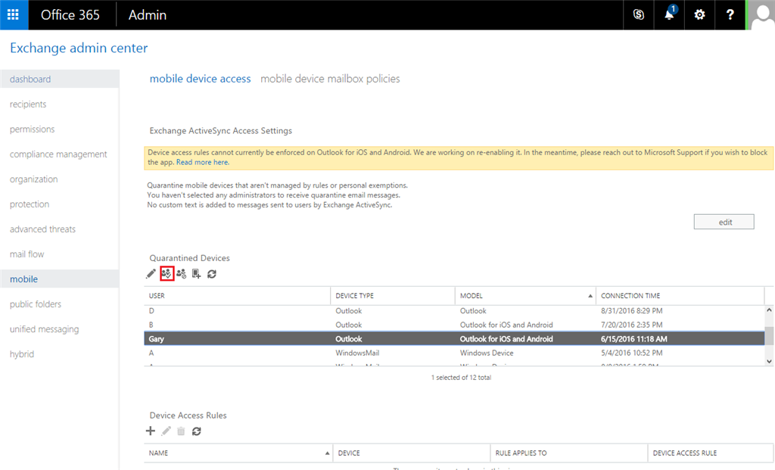Follow the Read more here link
775x470 pixels.
point(203,162)
